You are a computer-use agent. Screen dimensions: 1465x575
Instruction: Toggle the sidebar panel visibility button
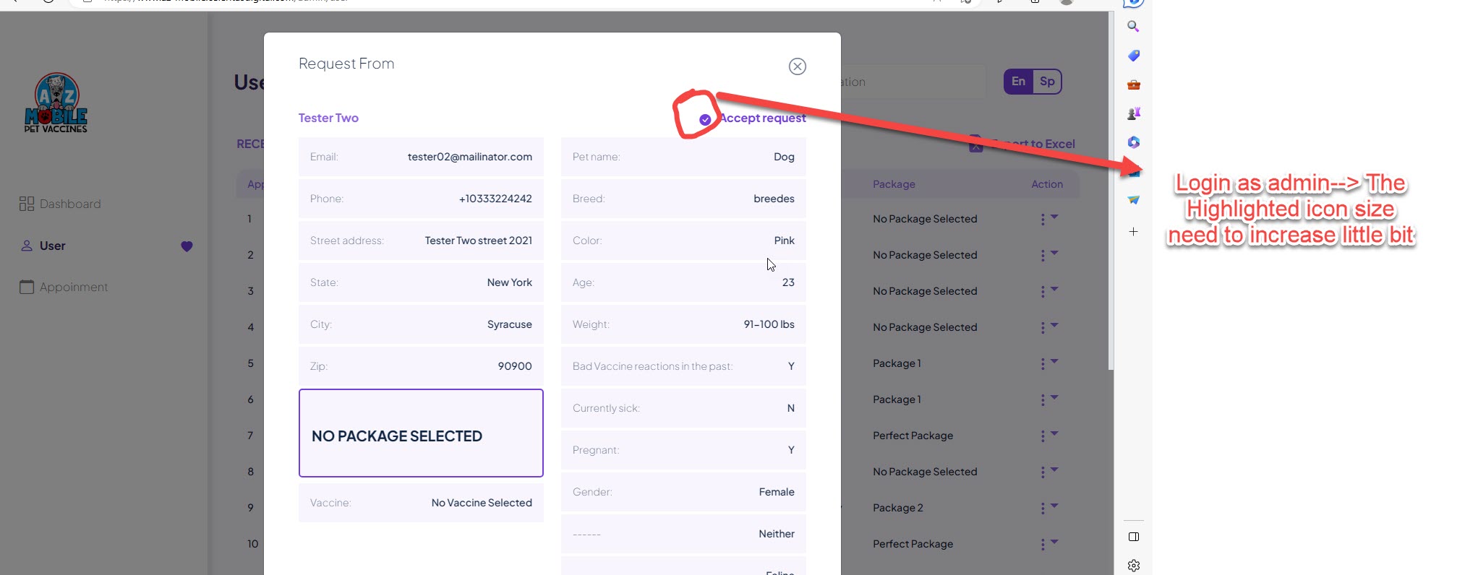[1133, 537]
